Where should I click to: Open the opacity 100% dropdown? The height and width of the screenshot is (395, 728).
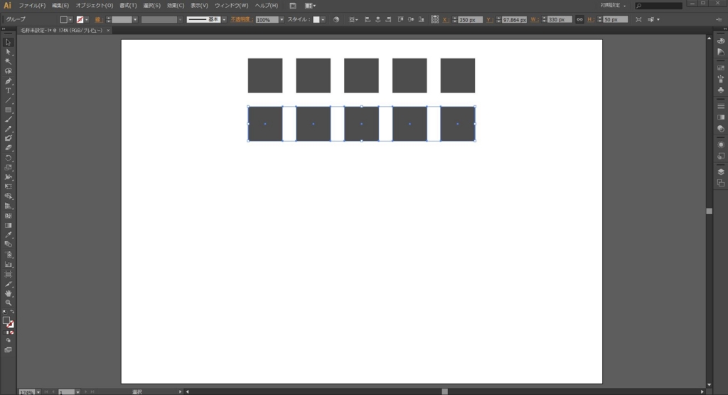(x=282, y=19)
